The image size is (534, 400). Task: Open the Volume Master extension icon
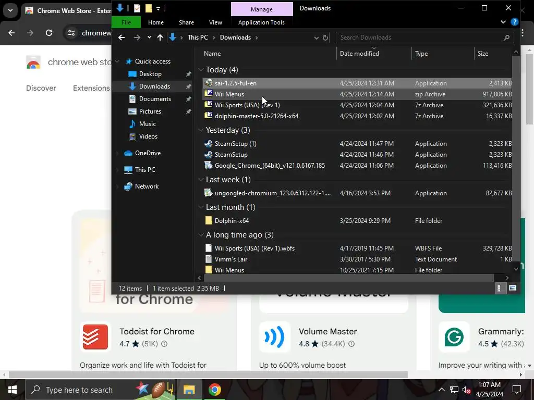(275, 337)
